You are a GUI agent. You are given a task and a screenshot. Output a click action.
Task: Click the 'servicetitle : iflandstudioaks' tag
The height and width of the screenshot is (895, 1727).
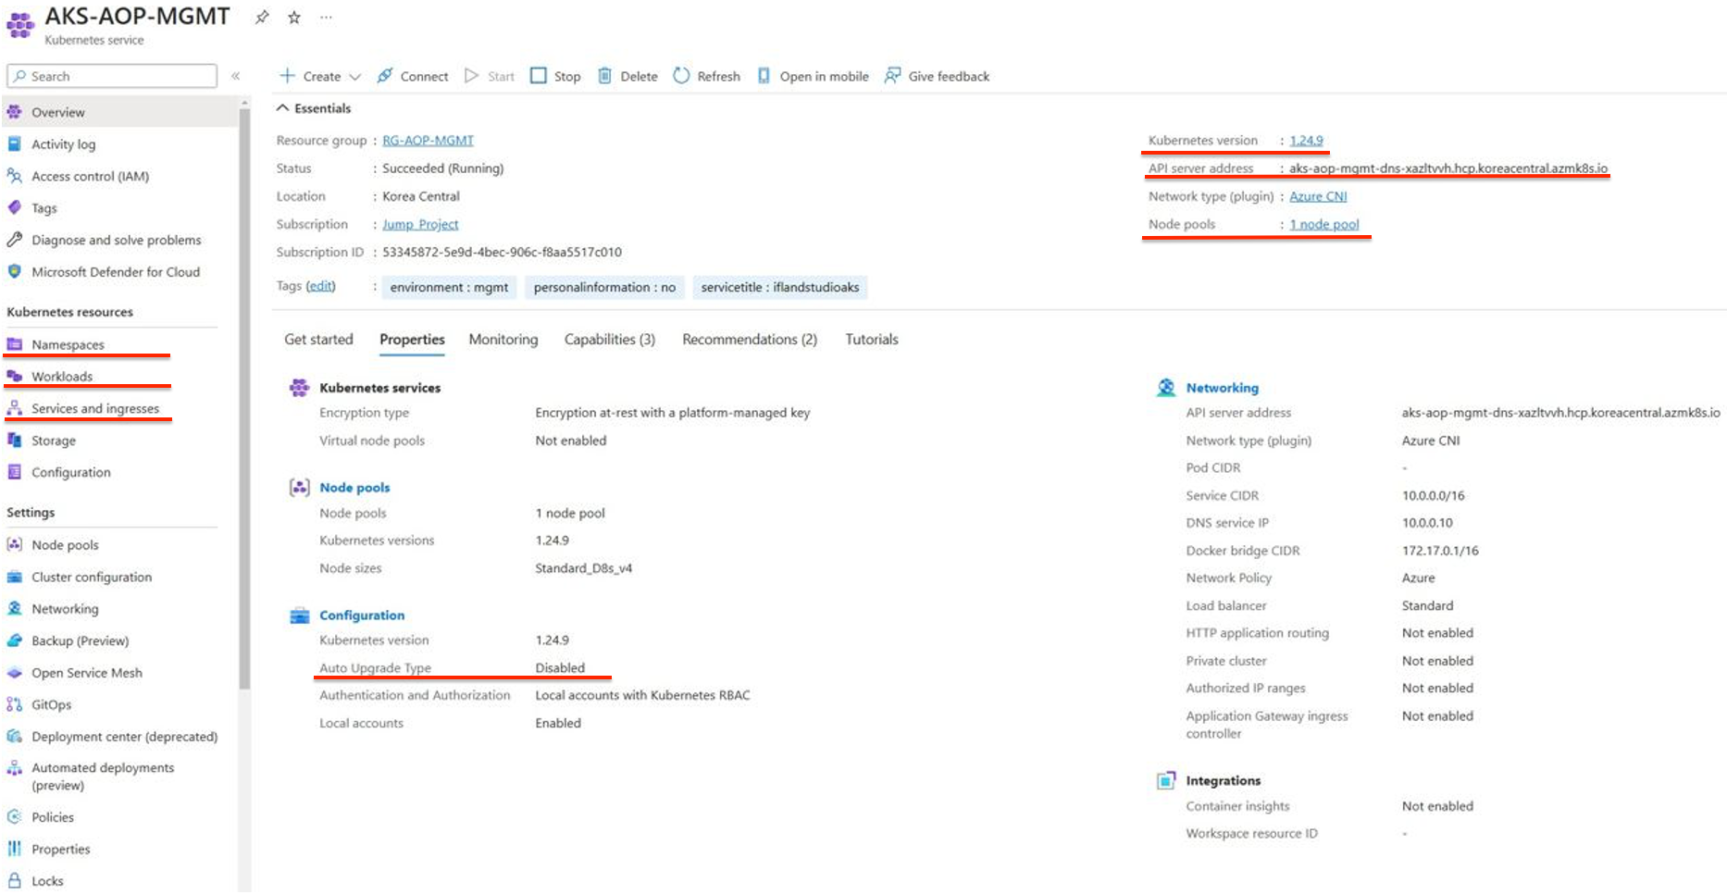pyautogui.click(x=780, y=287)
